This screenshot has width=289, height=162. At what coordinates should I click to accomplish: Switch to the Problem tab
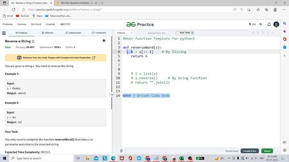click(x=21, y=33)
